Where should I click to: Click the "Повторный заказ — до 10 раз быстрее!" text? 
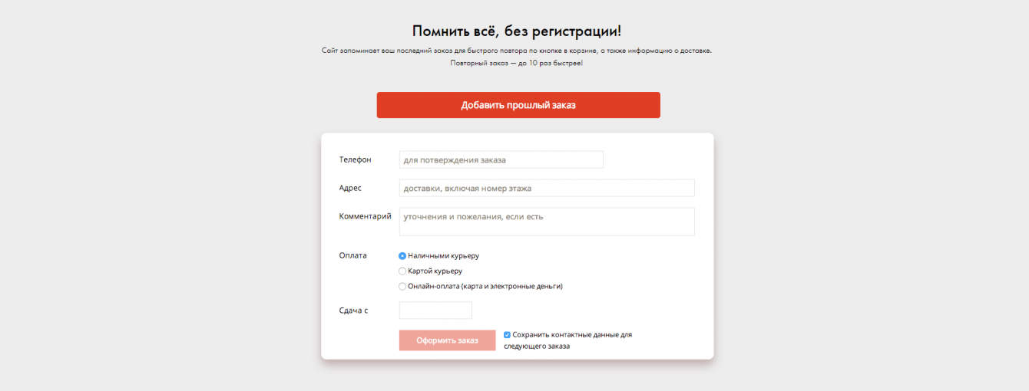517,63
